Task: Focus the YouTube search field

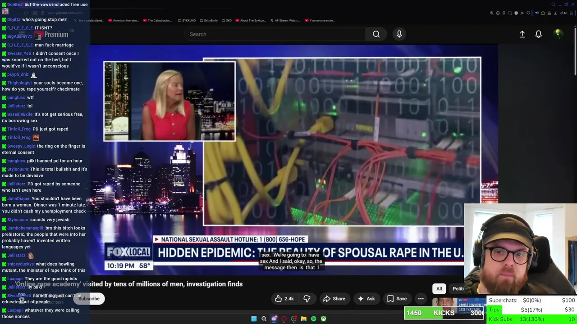Action: click(x=275, y=34)
